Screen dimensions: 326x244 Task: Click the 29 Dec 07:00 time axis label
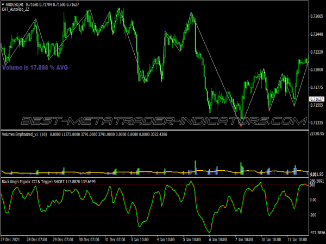[x=63, y=240]
